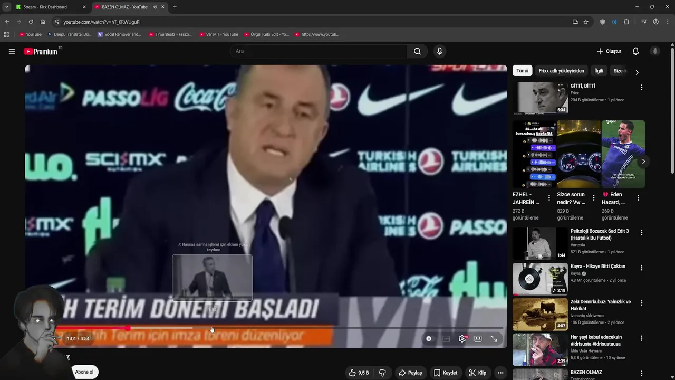Open the Var Mı? - YouTube bookmark
675x380 pixels.
click(219, 34)
